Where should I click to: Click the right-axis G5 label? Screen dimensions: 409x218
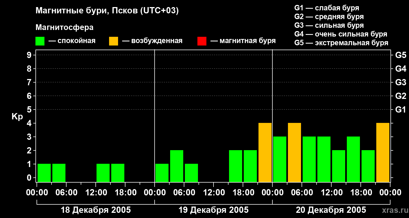point(401,55)
